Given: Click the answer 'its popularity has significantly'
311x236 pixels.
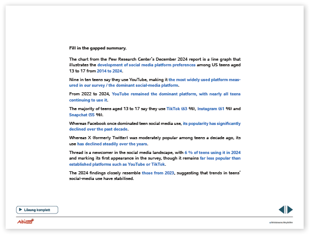Looking at the screenshot, I should (x=211, y=123).
